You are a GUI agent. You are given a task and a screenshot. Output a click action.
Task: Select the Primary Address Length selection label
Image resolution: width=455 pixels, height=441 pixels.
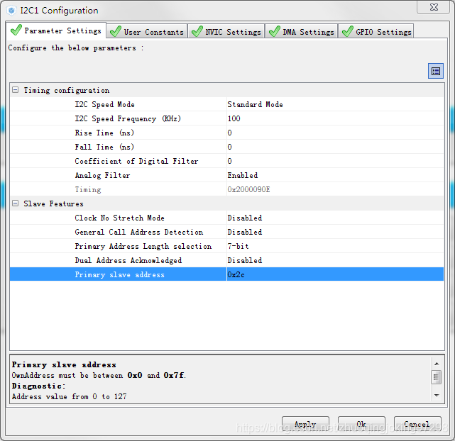tap(143, 246)
